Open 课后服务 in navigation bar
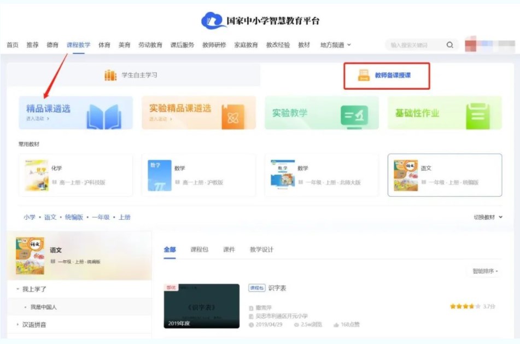The image size is (520, 344). coord(182,45)
